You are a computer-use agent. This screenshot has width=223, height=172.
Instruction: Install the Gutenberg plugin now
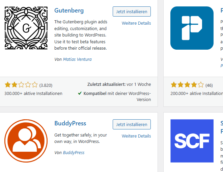click(x=132, y=11)
